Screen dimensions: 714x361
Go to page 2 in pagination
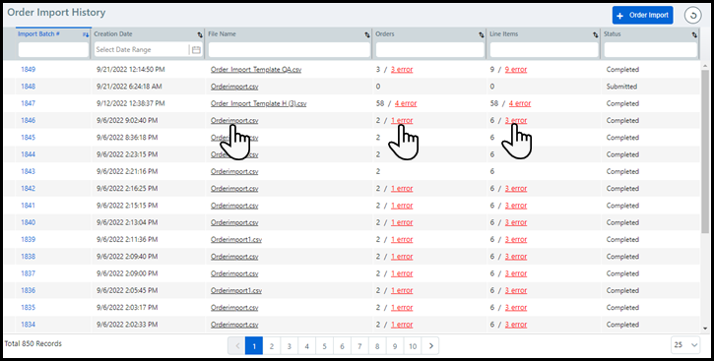272,346
